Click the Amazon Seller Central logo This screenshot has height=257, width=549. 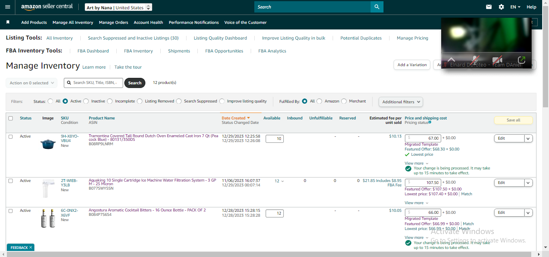tap(47, 7)
